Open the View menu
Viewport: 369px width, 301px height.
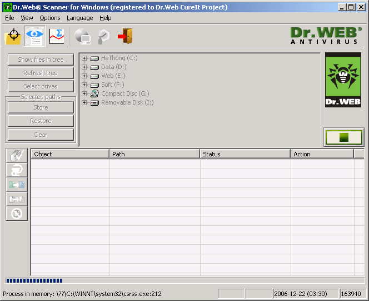point(27,18)
